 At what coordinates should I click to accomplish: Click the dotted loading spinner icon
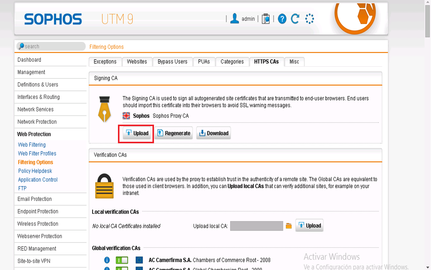[x=309, y=19]
